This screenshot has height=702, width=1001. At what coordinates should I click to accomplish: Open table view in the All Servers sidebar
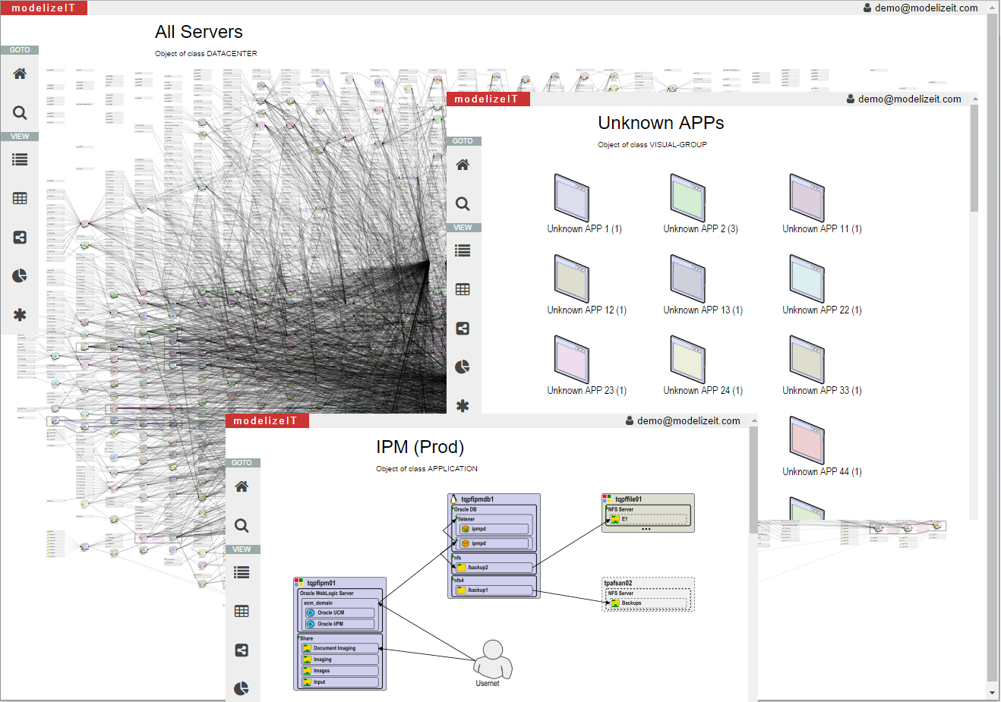(20, 198)
